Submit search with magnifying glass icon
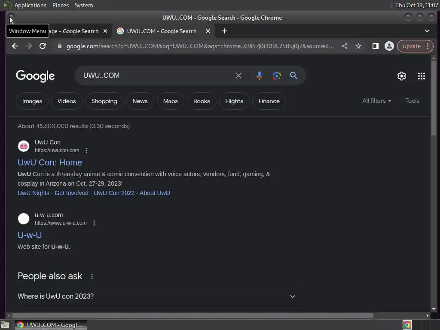Viewport: 440px width, 330px height. click(x=293, y=76)
